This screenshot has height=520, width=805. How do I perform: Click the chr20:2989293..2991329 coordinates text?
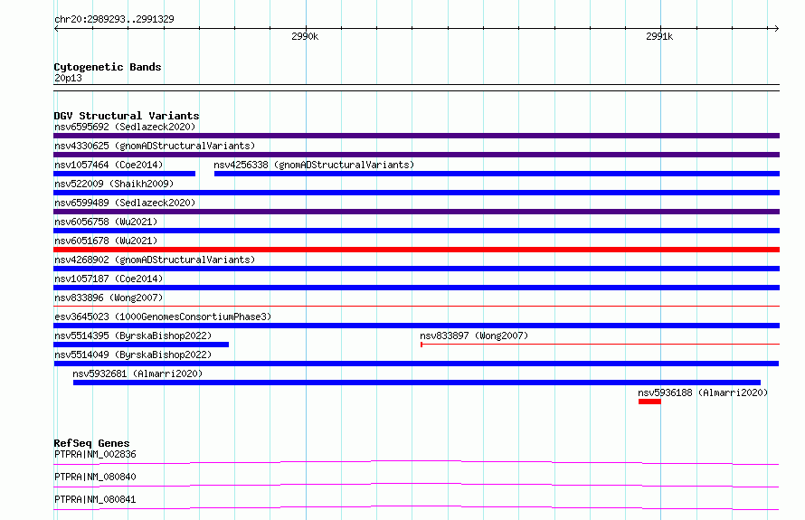tap(114, 19)
